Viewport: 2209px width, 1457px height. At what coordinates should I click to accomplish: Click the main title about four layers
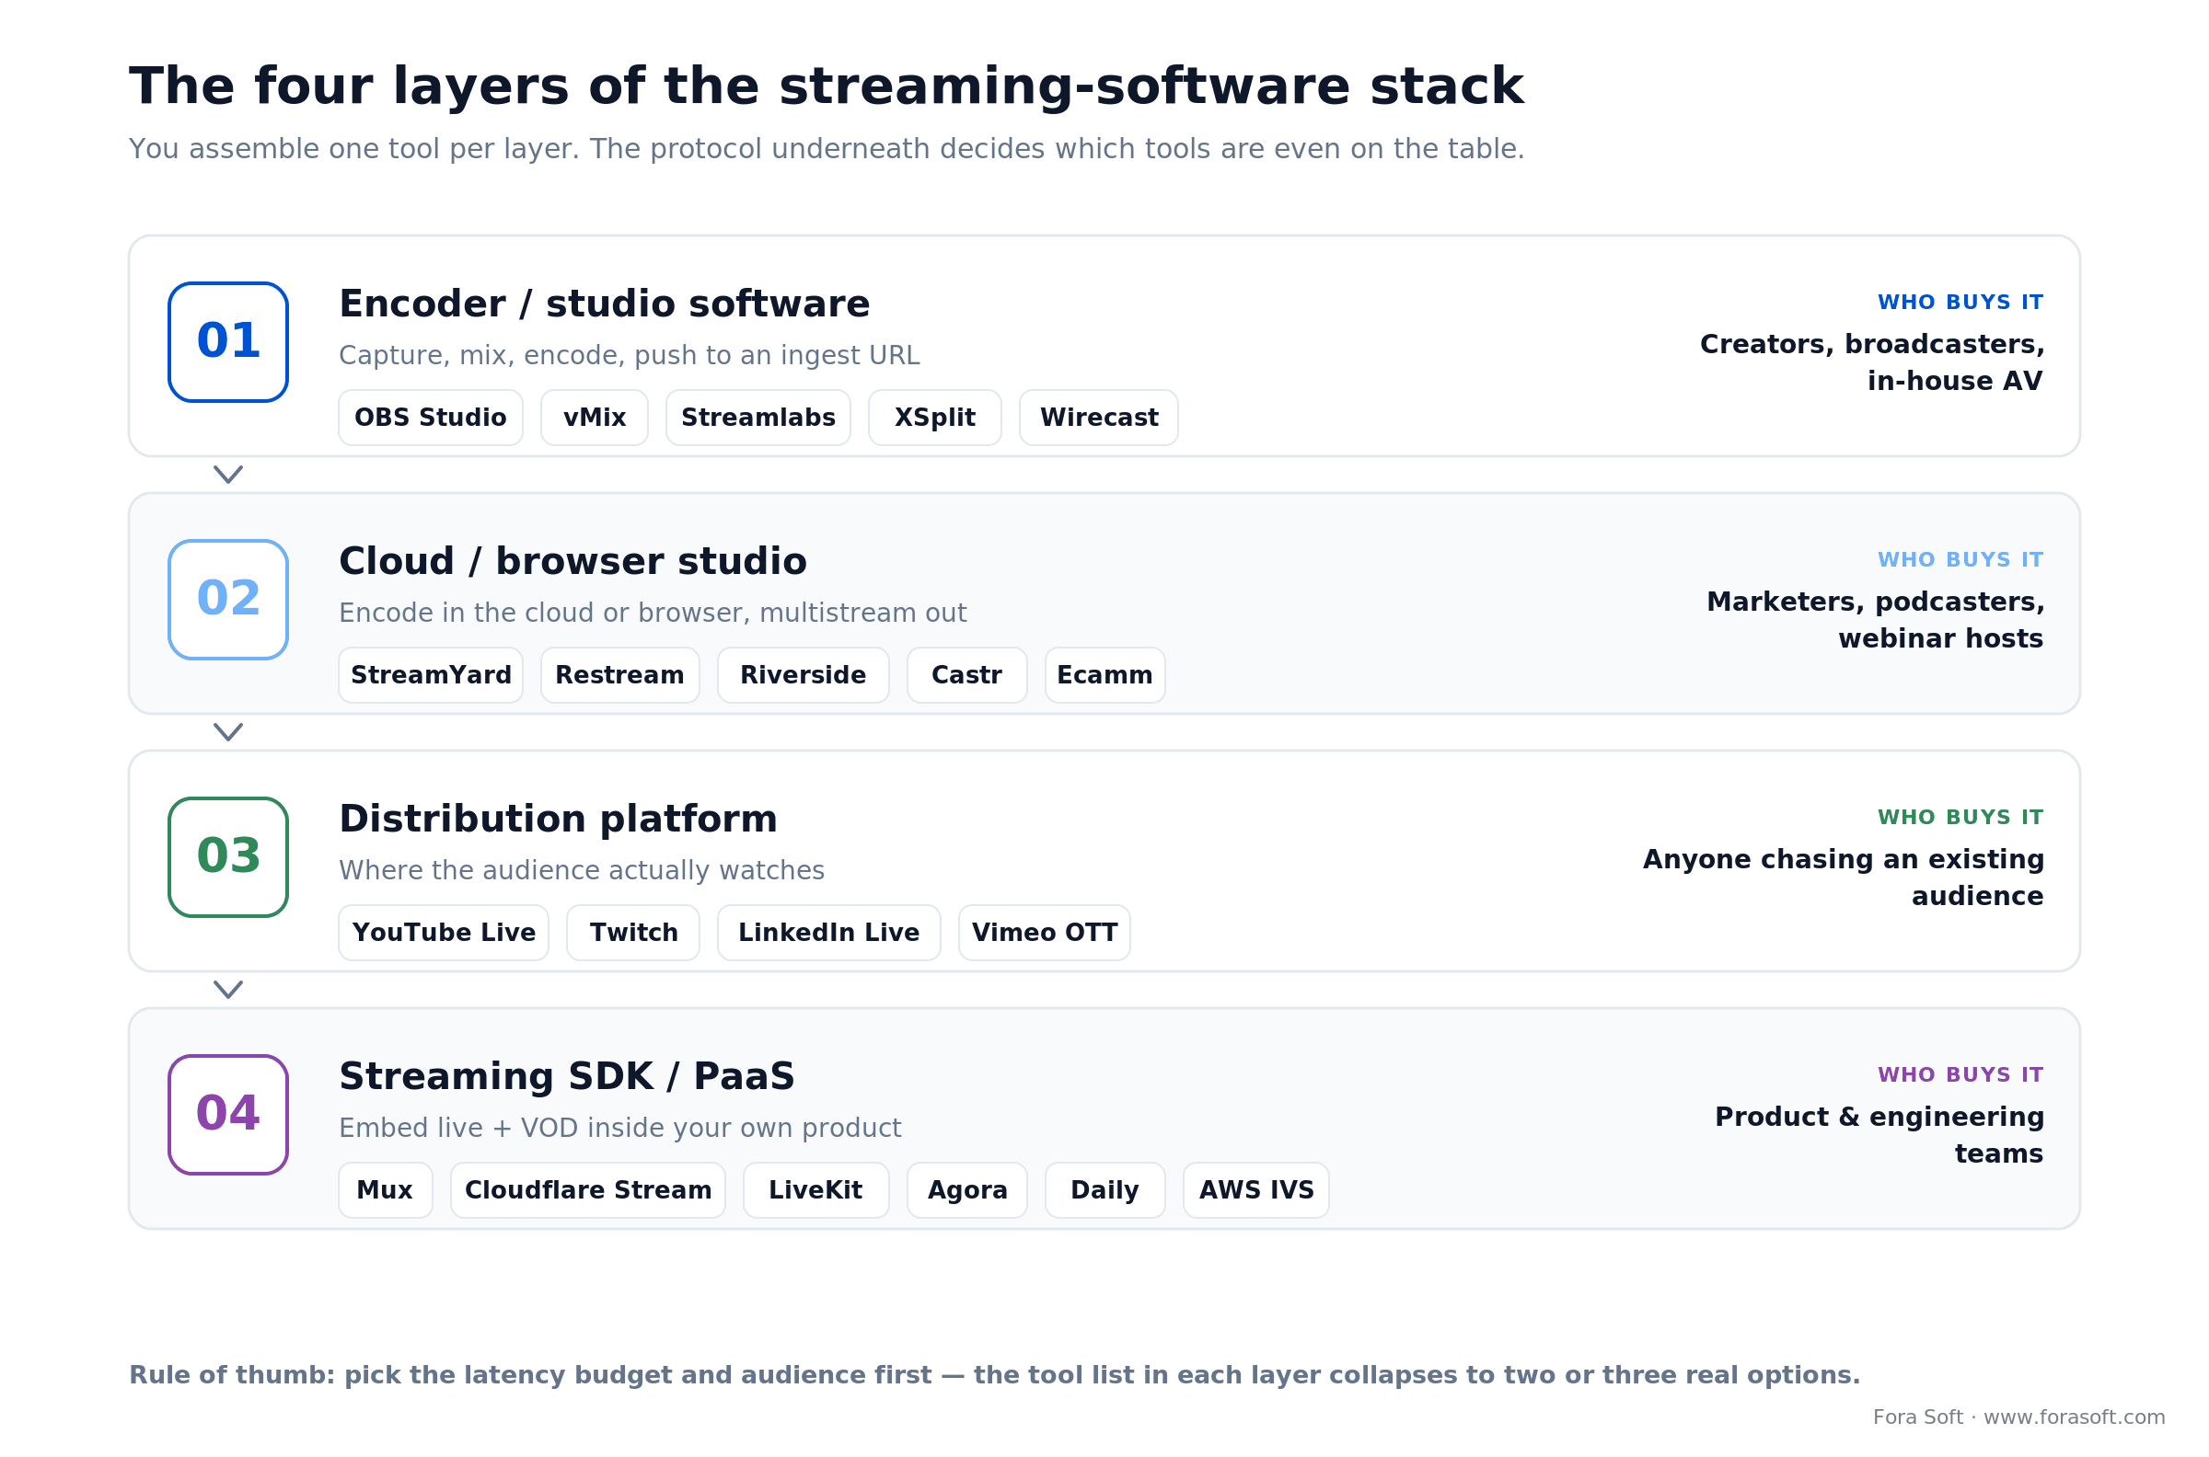pyautogui.click(x=827, y=87)
